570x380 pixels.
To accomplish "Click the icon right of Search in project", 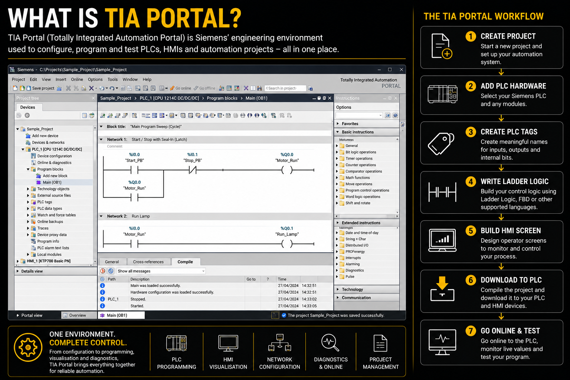I will [310, 88].
